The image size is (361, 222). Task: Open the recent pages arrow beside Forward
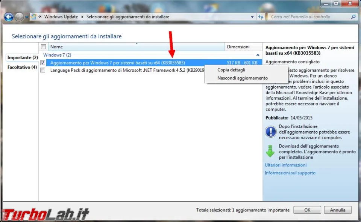(x=26, y=17)
